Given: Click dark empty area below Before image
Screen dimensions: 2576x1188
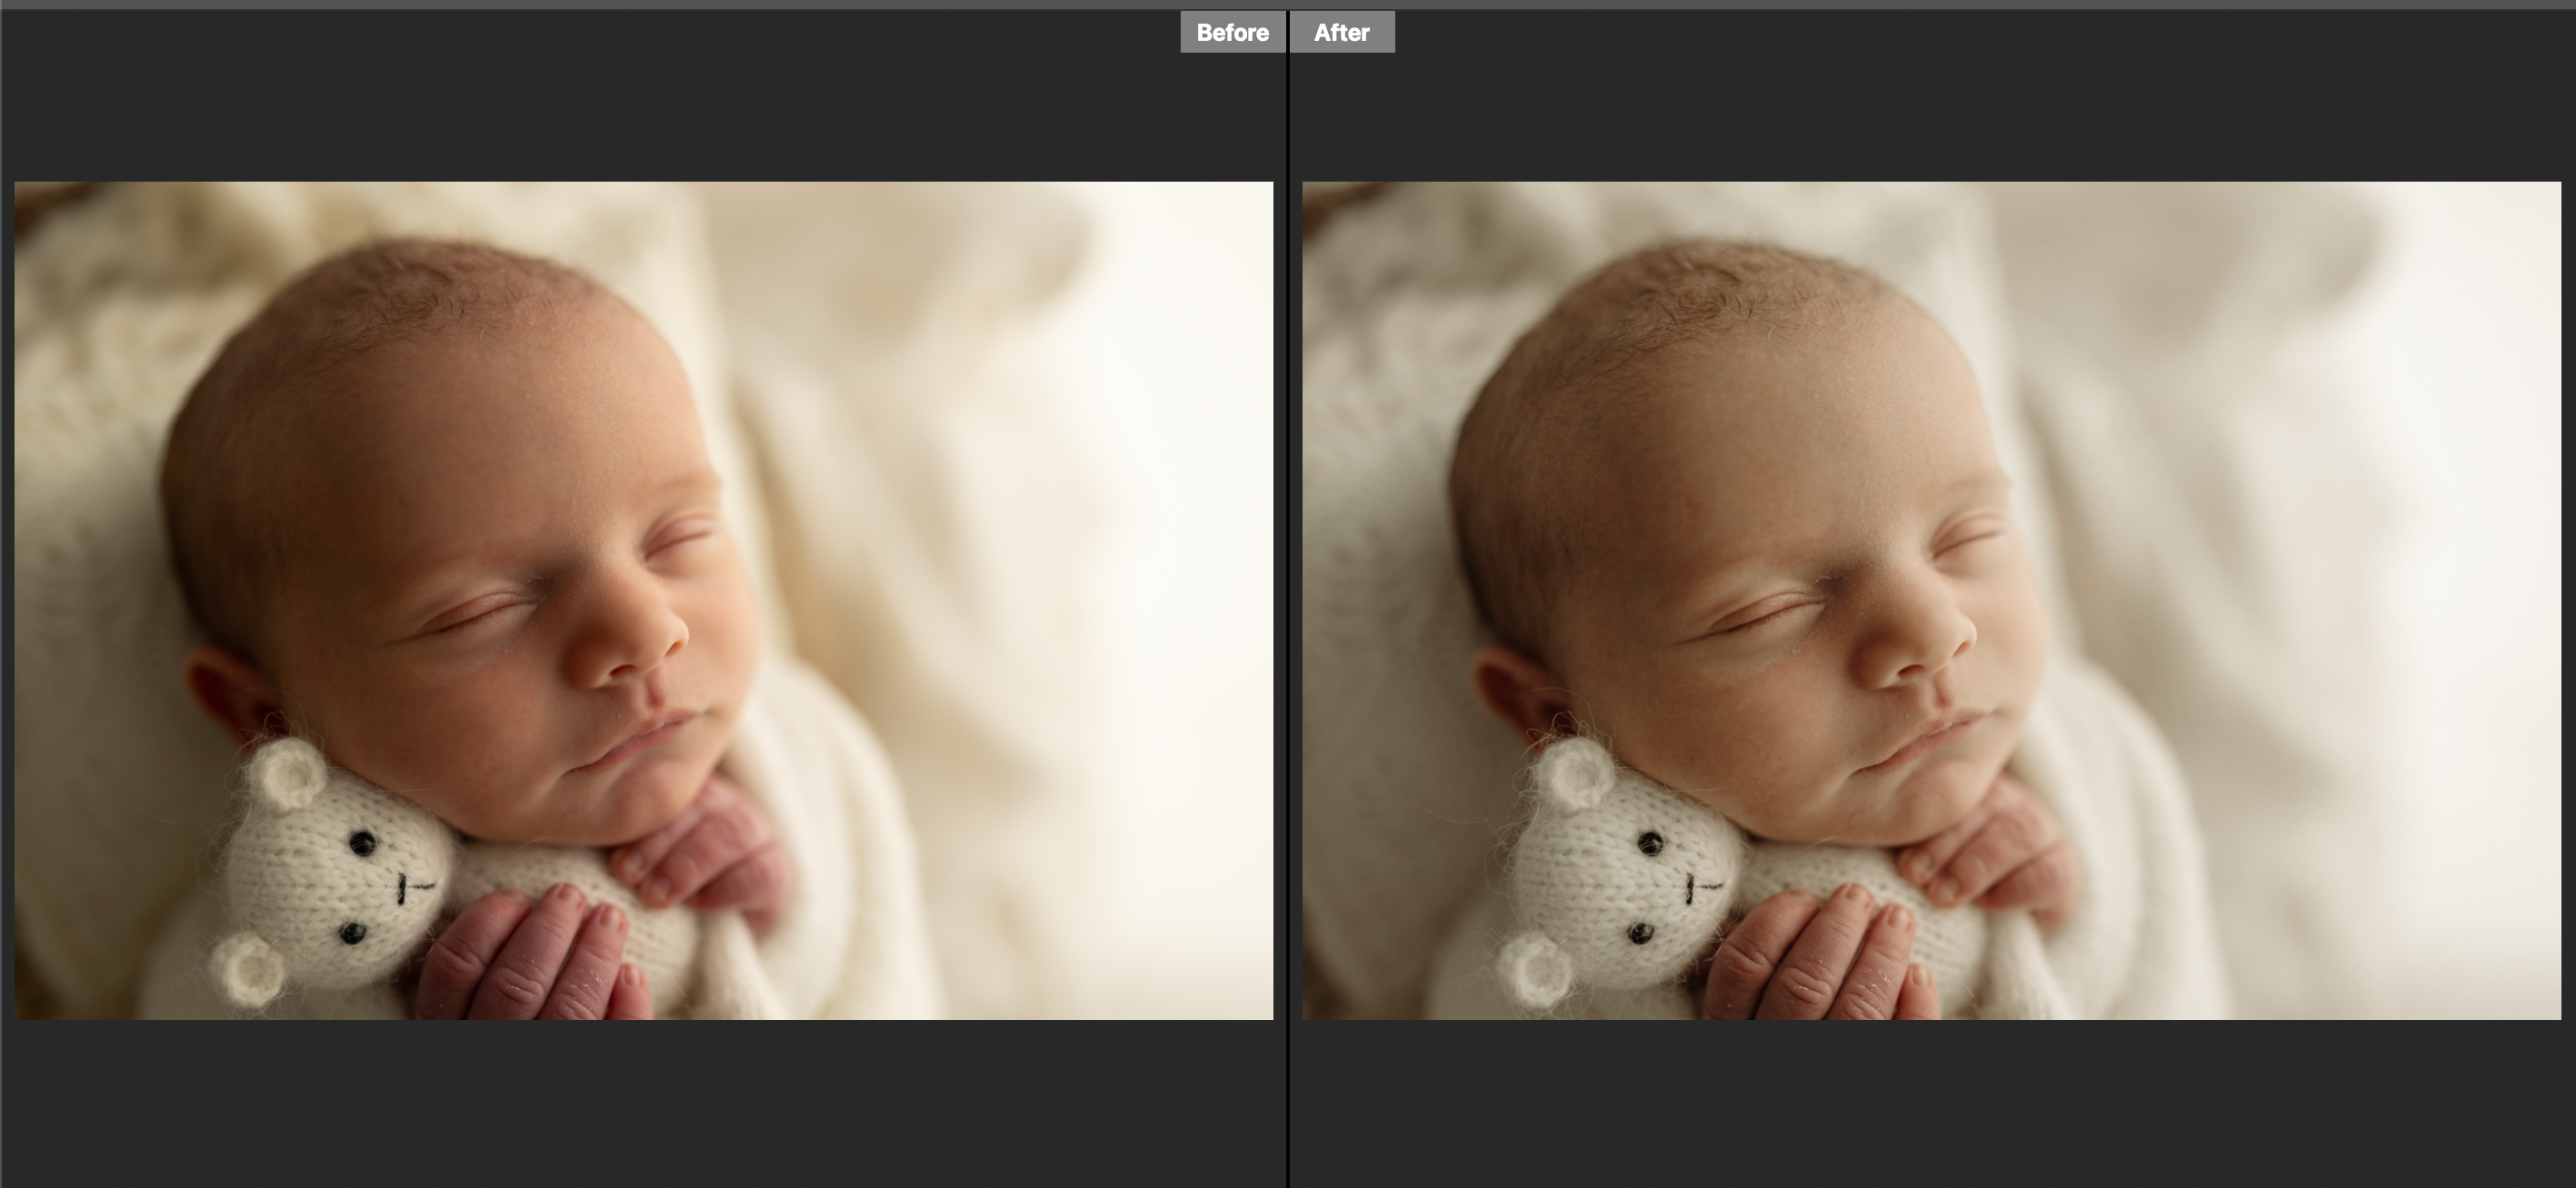Looking at the screenshot, I should (x=643, y=1104).
